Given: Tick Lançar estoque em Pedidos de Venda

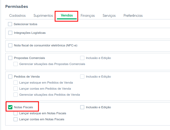Looking at the screenshot, I should click(16, 83).
